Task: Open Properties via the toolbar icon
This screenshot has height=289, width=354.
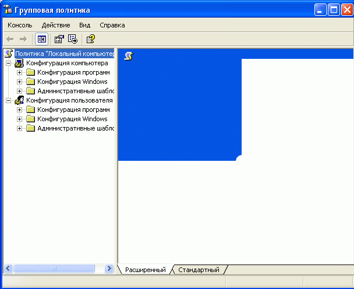Action: [59, 39]
